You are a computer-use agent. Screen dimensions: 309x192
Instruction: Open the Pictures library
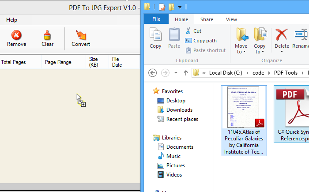(x=175, y=166)
